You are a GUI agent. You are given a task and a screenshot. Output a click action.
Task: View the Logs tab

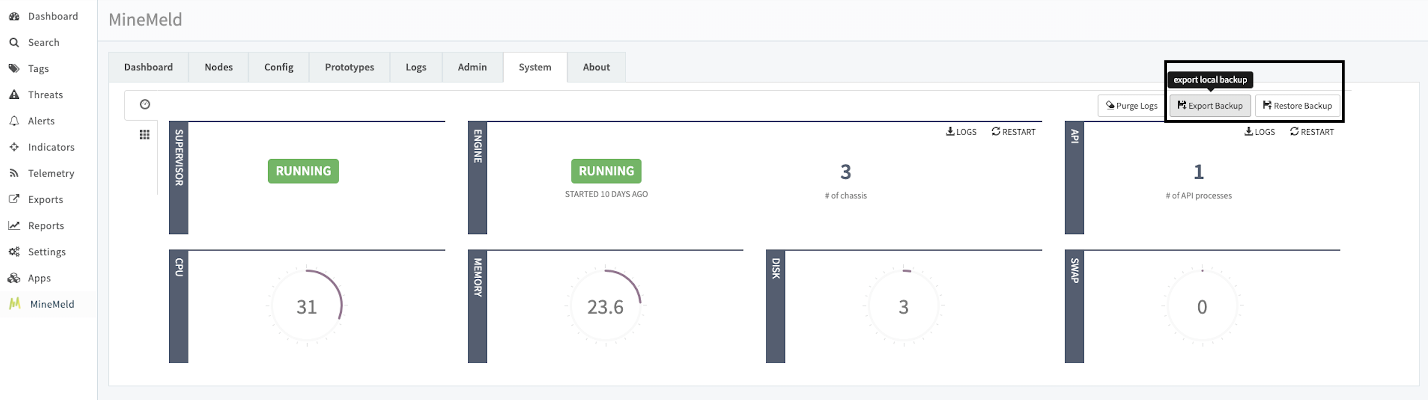tap(416, 67)
